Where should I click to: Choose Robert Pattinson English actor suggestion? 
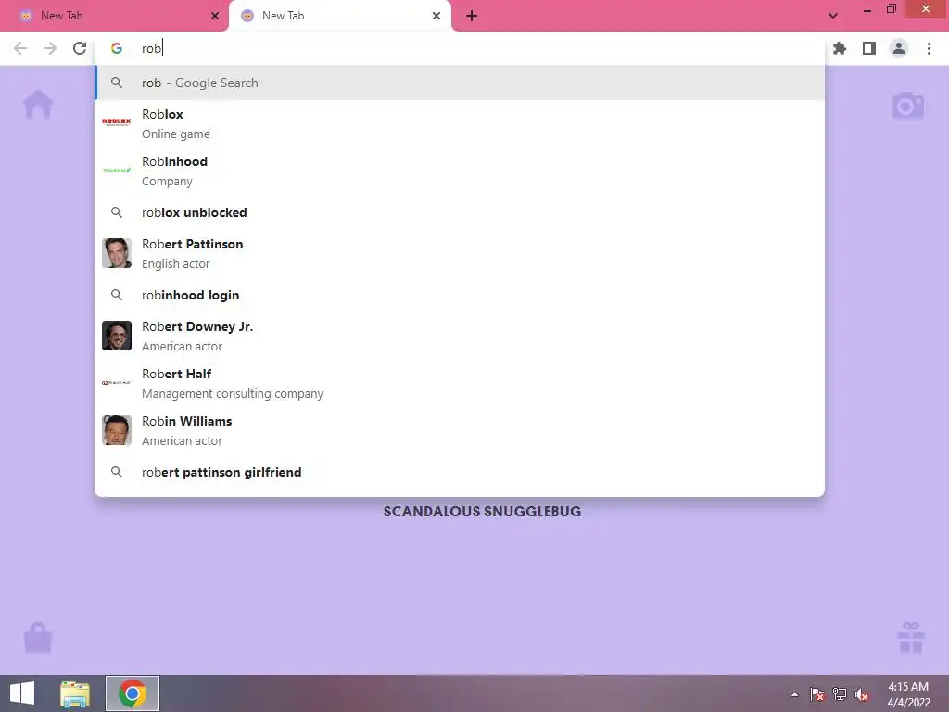point(460,253)
